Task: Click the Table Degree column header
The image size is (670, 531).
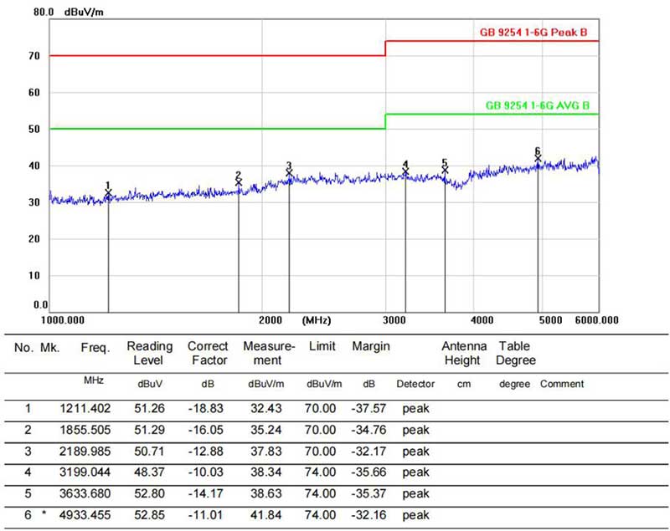Action: pos(515,353)
